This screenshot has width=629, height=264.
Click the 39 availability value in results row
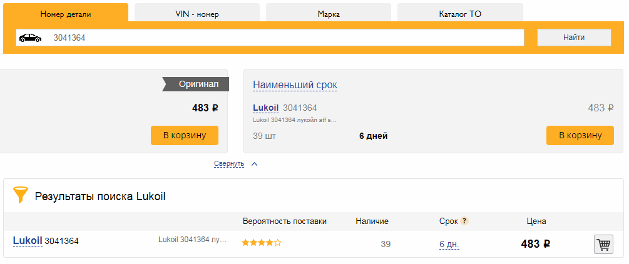click(386, 244)
